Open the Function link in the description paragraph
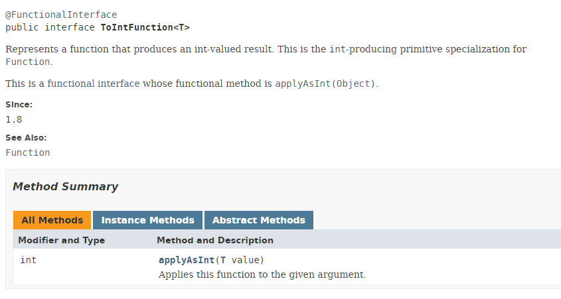561x299 pixels. click(27, 62)
